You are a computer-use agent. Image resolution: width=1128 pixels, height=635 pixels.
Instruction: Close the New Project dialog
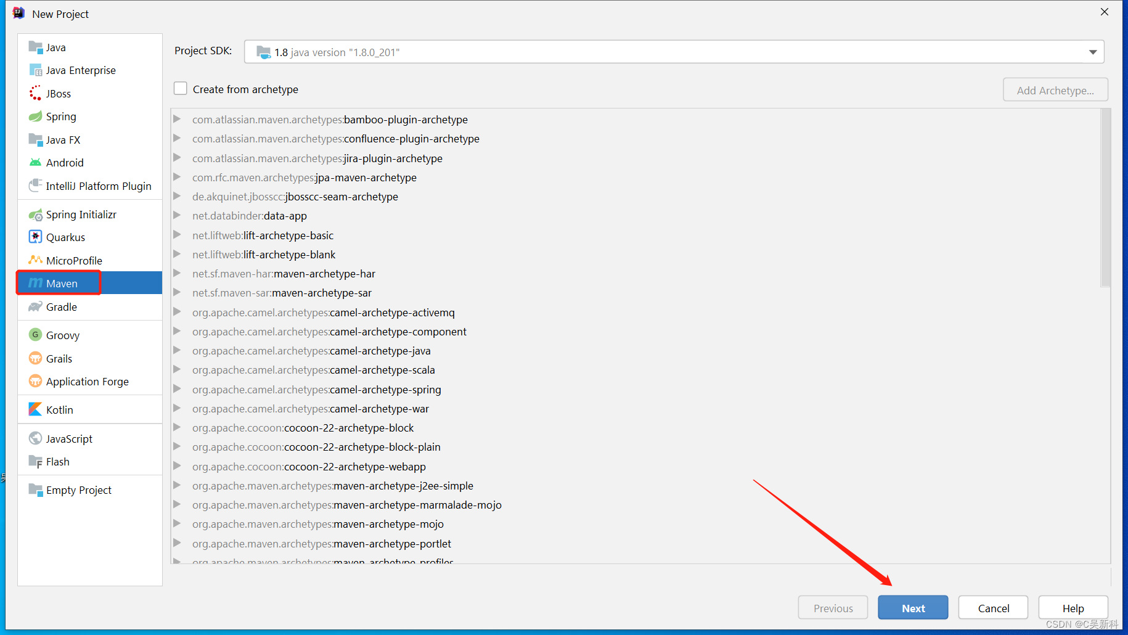1104,12
